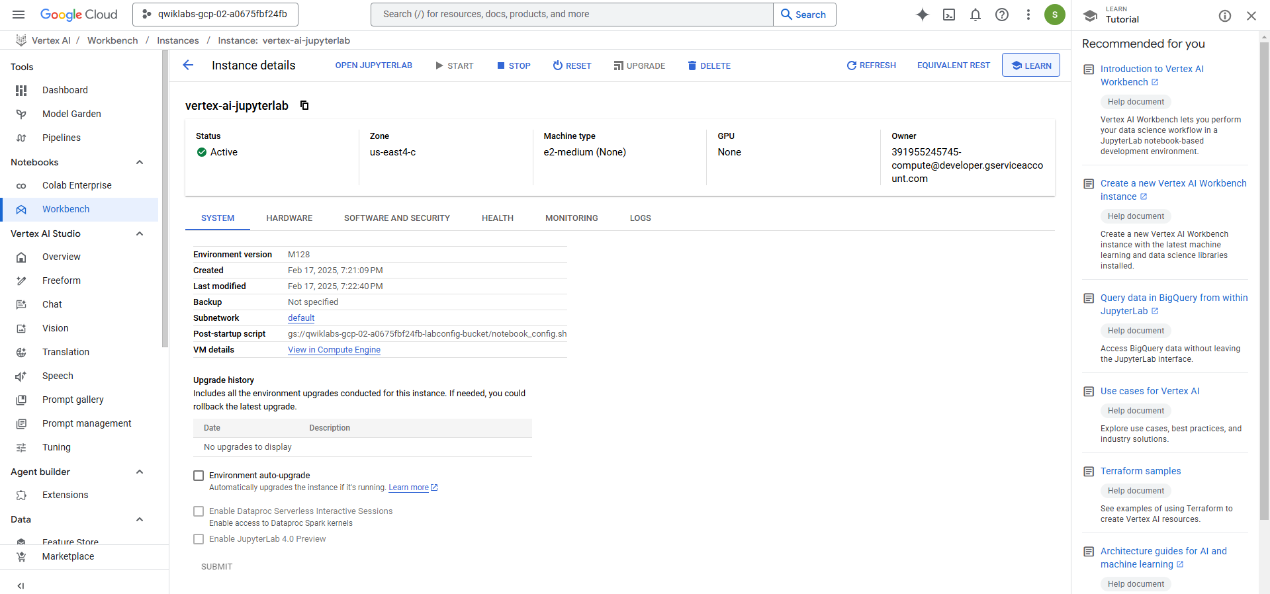Viewport: 1270px width, 594px height.
Task: Collapse the Data section
Action: [x=140, y=519]
